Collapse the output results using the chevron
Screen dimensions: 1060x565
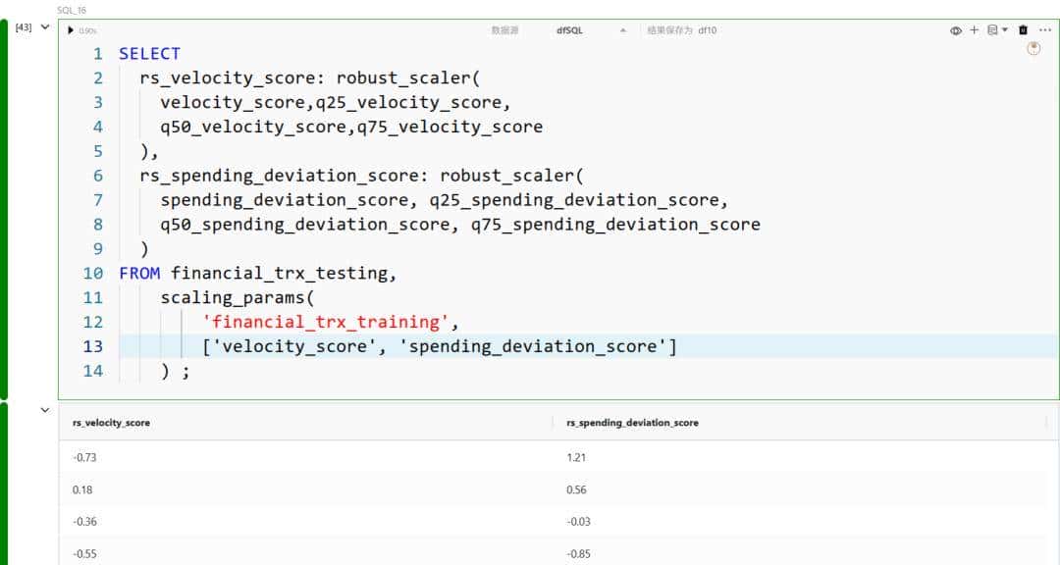click(44, 410)
